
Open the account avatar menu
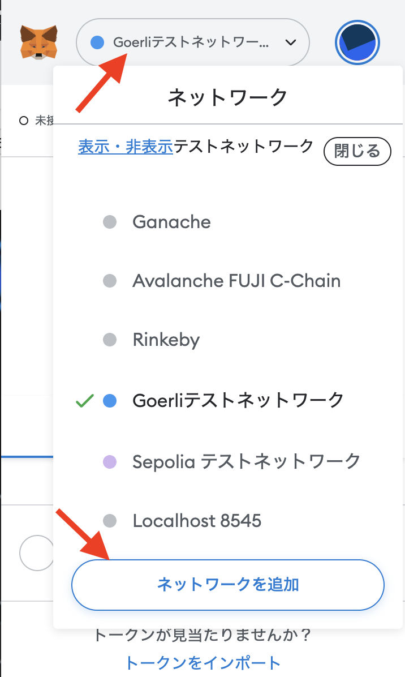357,42
